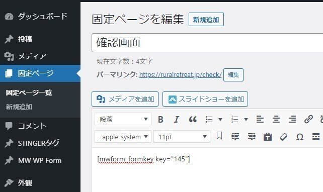323x192 pixels.
Task: Open the Comments (コメント) menu
Action: 40,126
